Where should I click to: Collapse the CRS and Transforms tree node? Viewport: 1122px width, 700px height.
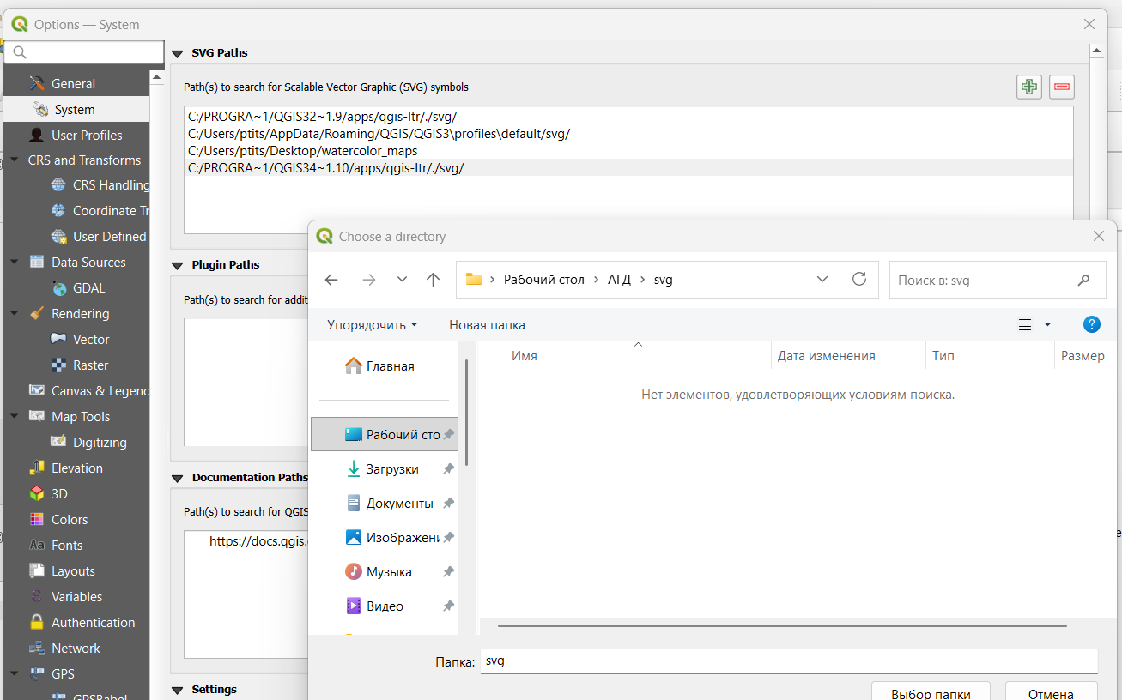[14, 160]
